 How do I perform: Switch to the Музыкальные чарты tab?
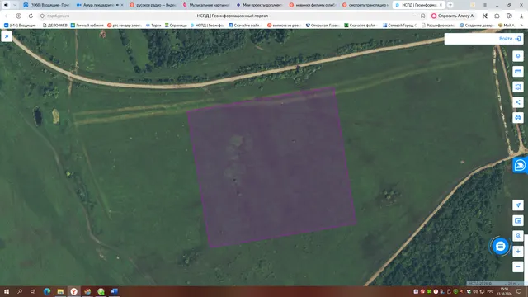[206, 5]
